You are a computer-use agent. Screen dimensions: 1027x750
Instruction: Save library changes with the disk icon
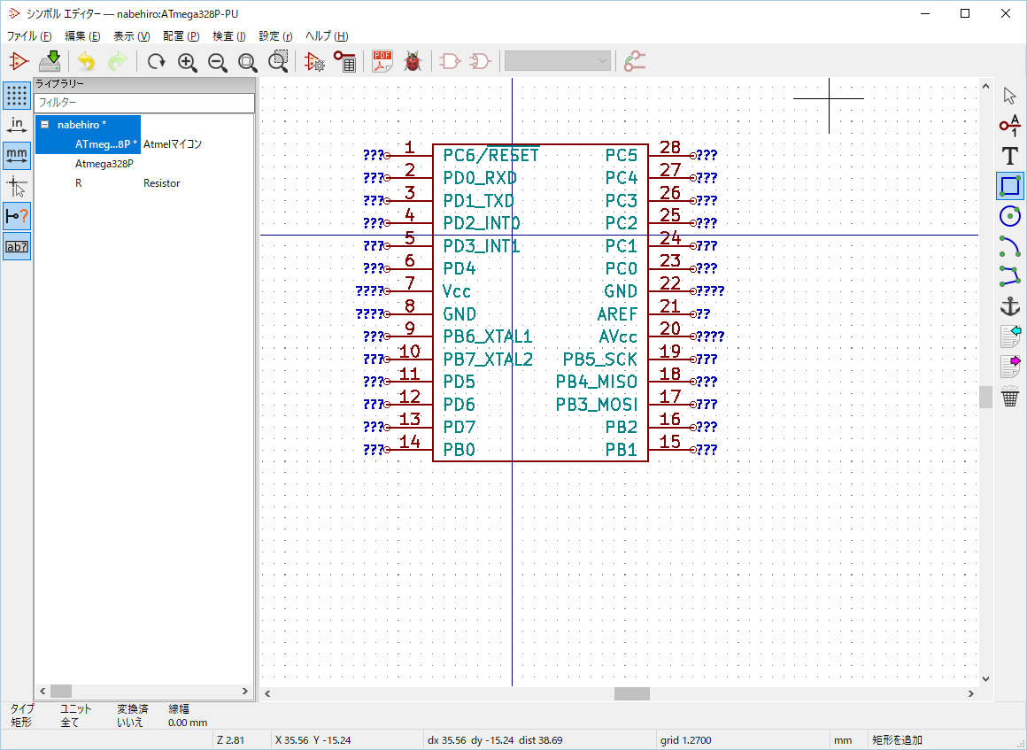[50, 62]
